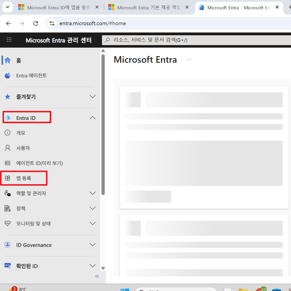Viewport: 291px width, 291px height.
Task: Click the 역할 및 관리자 icon
Action: (7, 193)
